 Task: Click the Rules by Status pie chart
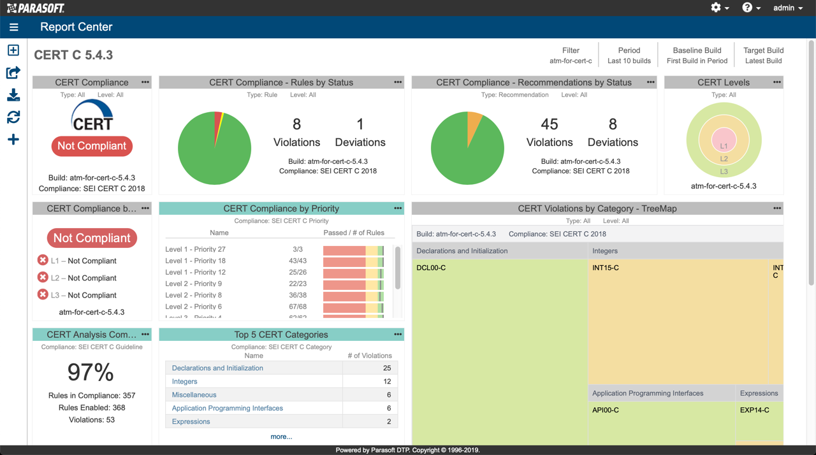tap(214, 148)
